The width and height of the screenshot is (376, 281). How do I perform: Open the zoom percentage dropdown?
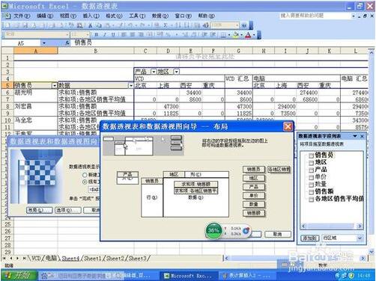click(237, 25)
